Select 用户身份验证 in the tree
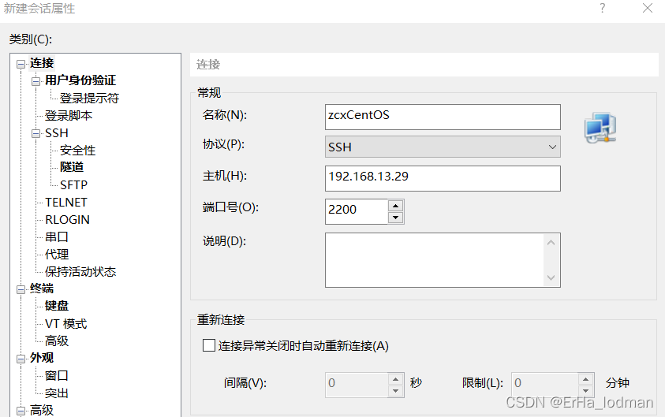This screenshot has width=665, height=417. tap(80, 80)
